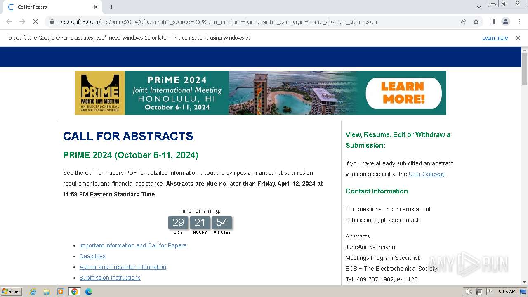The width and height of the screenshot is (528, 297).
Task: Select the PRiME 2024 date subheading
Action: [x=131, y=155]
